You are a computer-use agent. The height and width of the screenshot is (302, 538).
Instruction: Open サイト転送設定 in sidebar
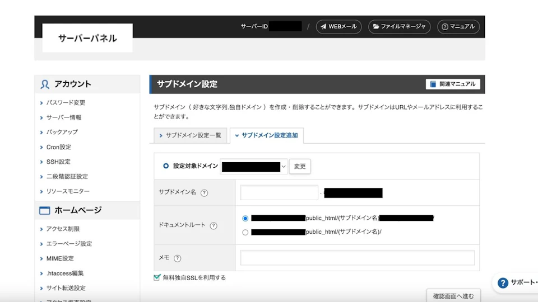(x=66, y=288)
